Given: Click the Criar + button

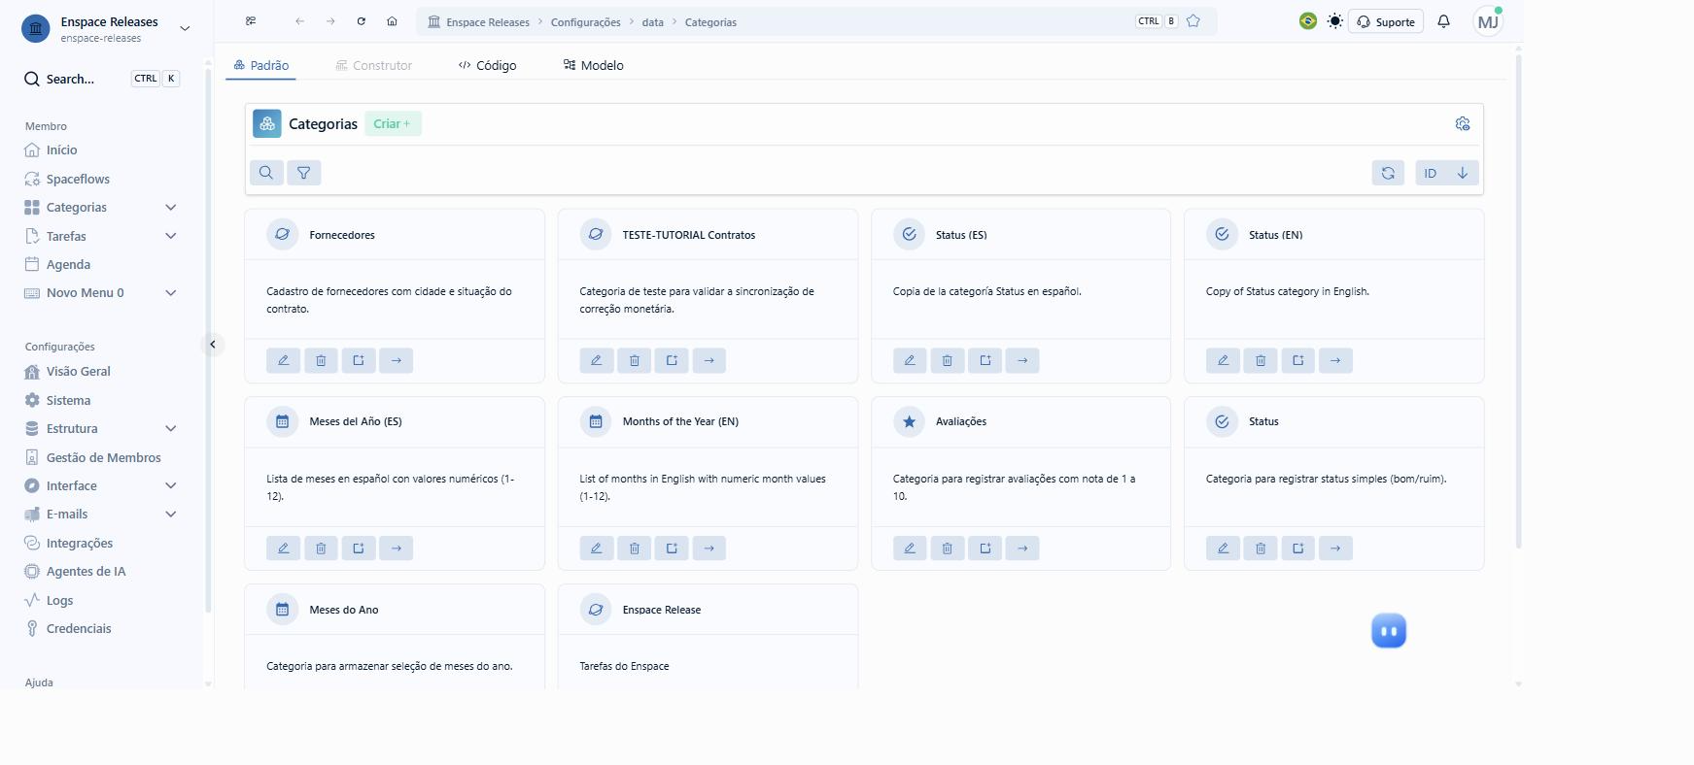Looking at the screenshot, I should click(x=393, y=124).
